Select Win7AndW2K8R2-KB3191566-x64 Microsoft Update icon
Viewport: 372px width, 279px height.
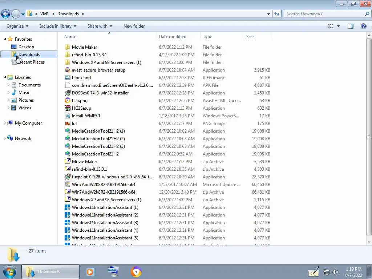[x=67, y=184]
